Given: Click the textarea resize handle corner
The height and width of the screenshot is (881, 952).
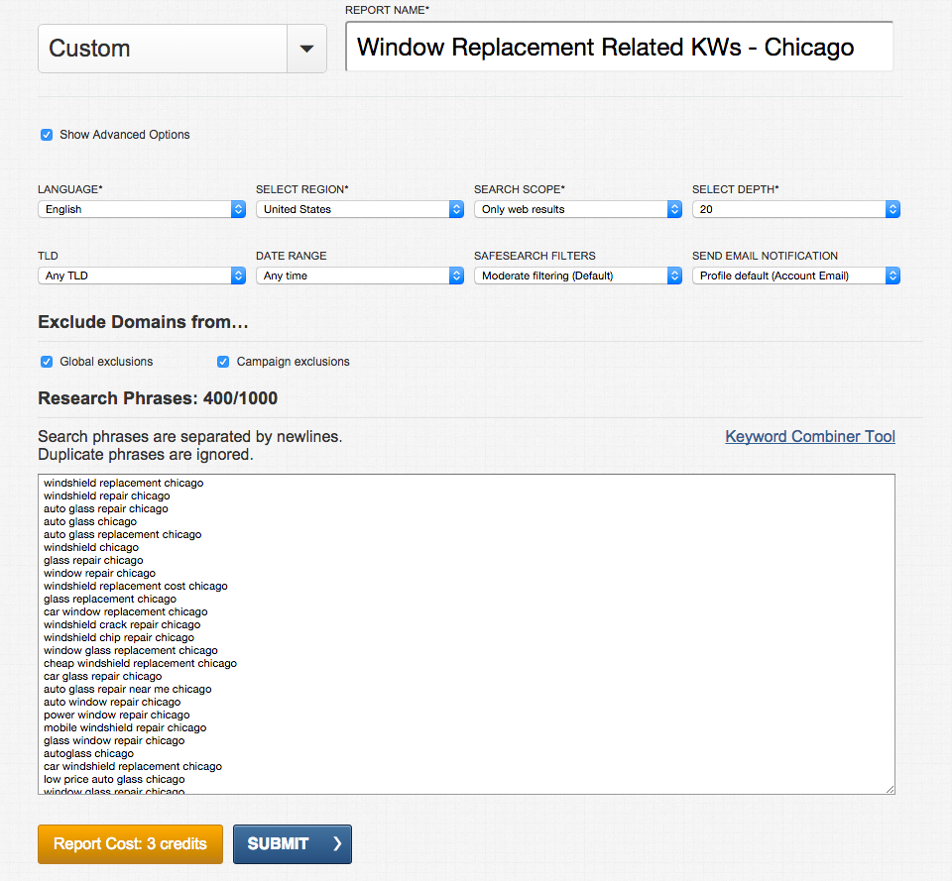Looking at the screenshot, I should coord(890,789).
